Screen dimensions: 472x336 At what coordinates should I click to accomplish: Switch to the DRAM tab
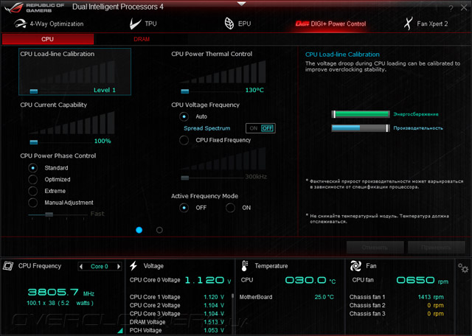[142, 39]
